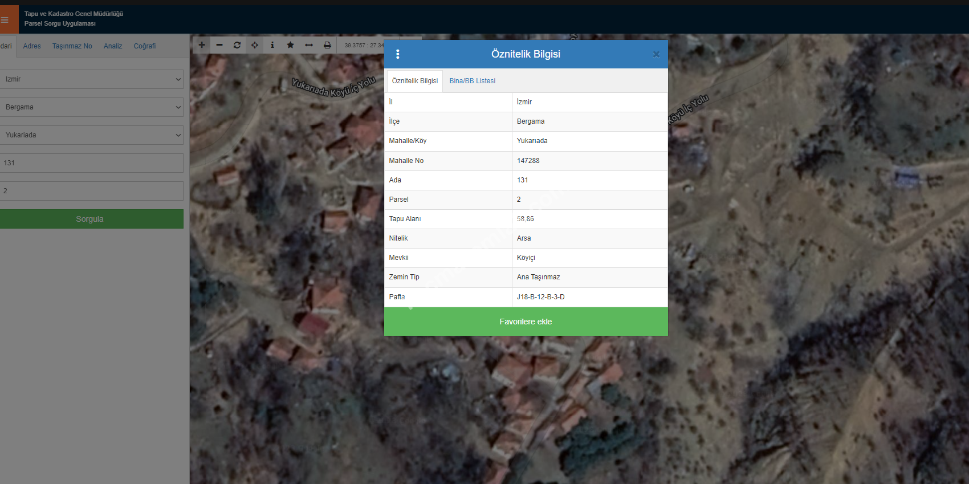Click Favorilere ekle button
This screenshot has height=484, width=969.
tap(526, 322)
